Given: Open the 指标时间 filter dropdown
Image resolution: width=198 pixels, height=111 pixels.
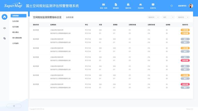Looking at the screenshot, I should 153,17.
